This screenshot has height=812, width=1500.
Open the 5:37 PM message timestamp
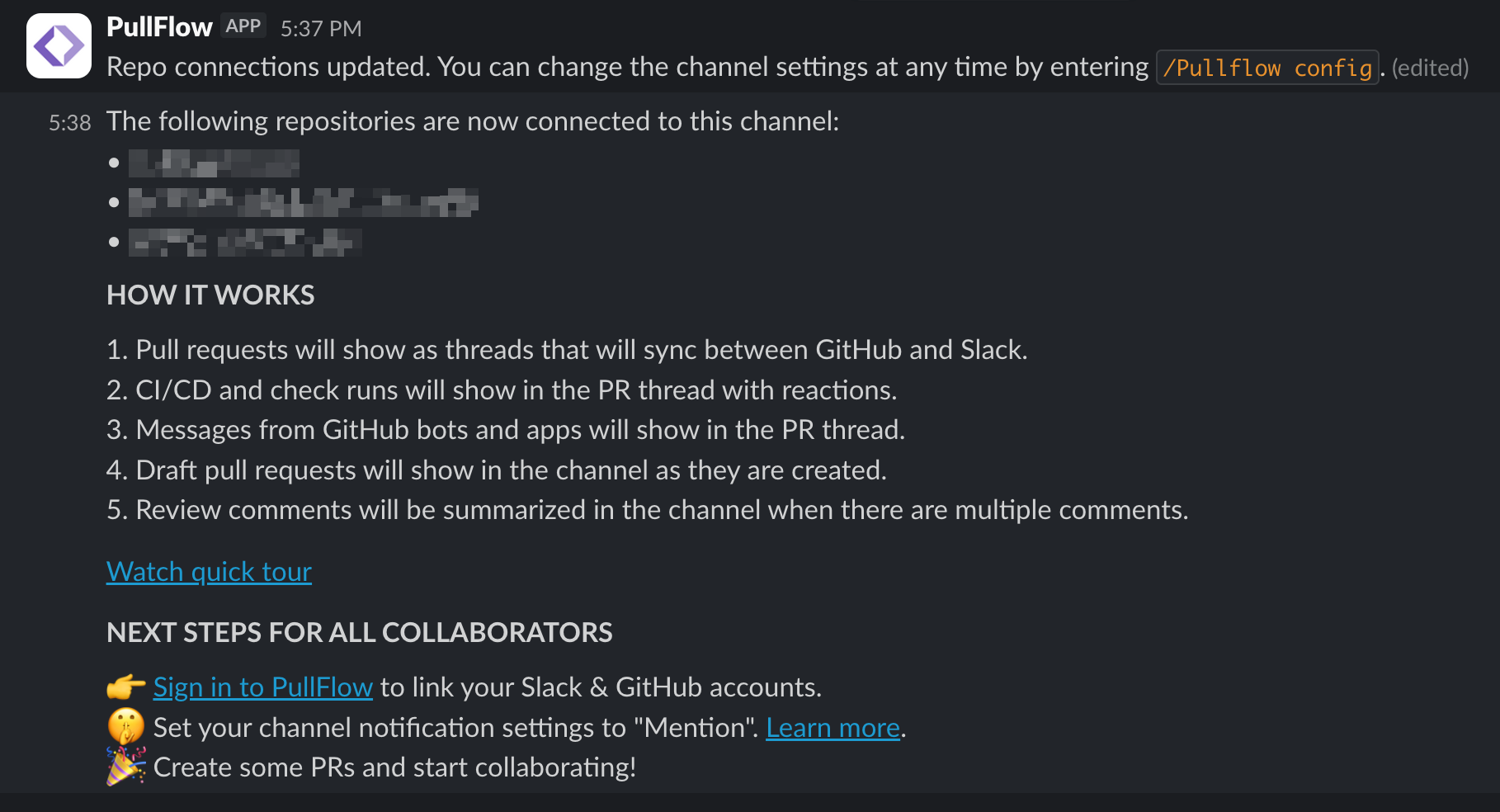321,29
